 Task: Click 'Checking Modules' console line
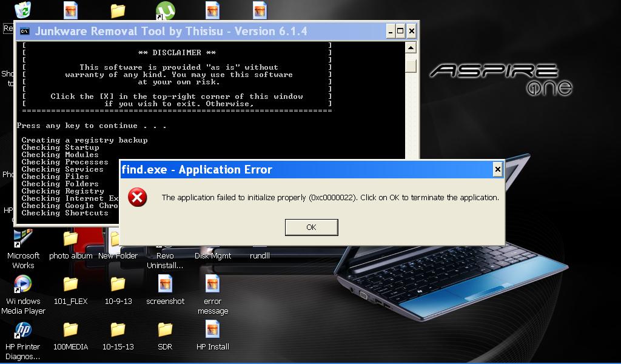(60, 155)
